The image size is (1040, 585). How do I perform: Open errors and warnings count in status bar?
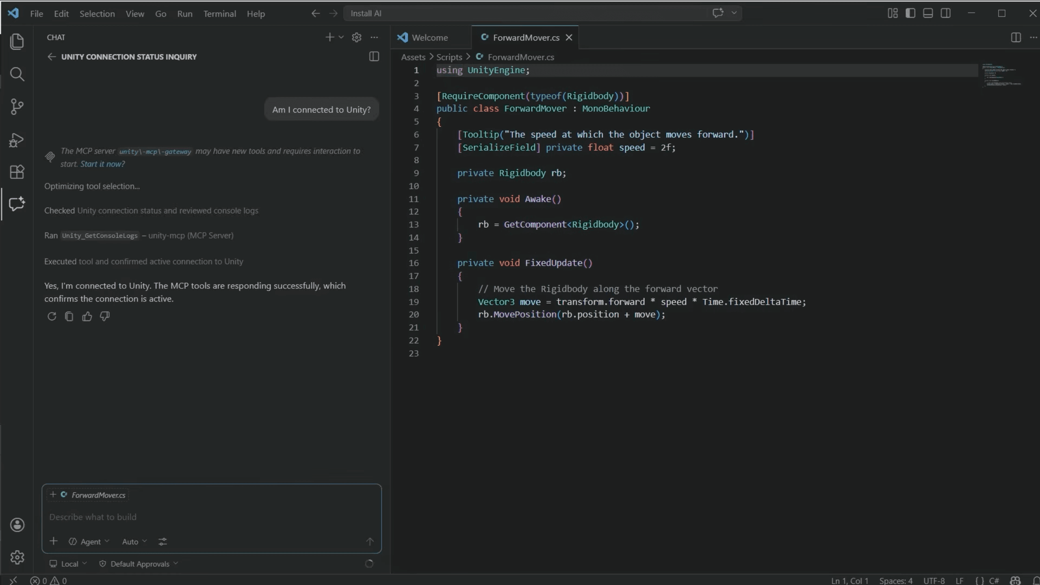click(x=48, y=581)
